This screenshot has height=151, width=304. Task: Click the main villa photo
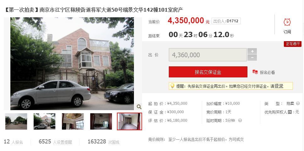[x=72, y=64]
